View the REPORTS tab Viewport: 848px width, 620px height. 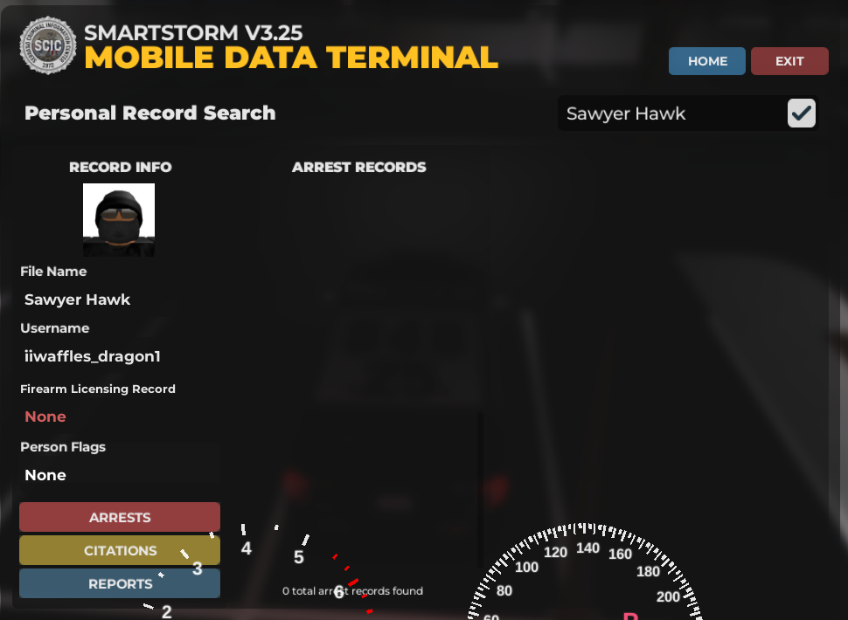[x=120, y=583]
